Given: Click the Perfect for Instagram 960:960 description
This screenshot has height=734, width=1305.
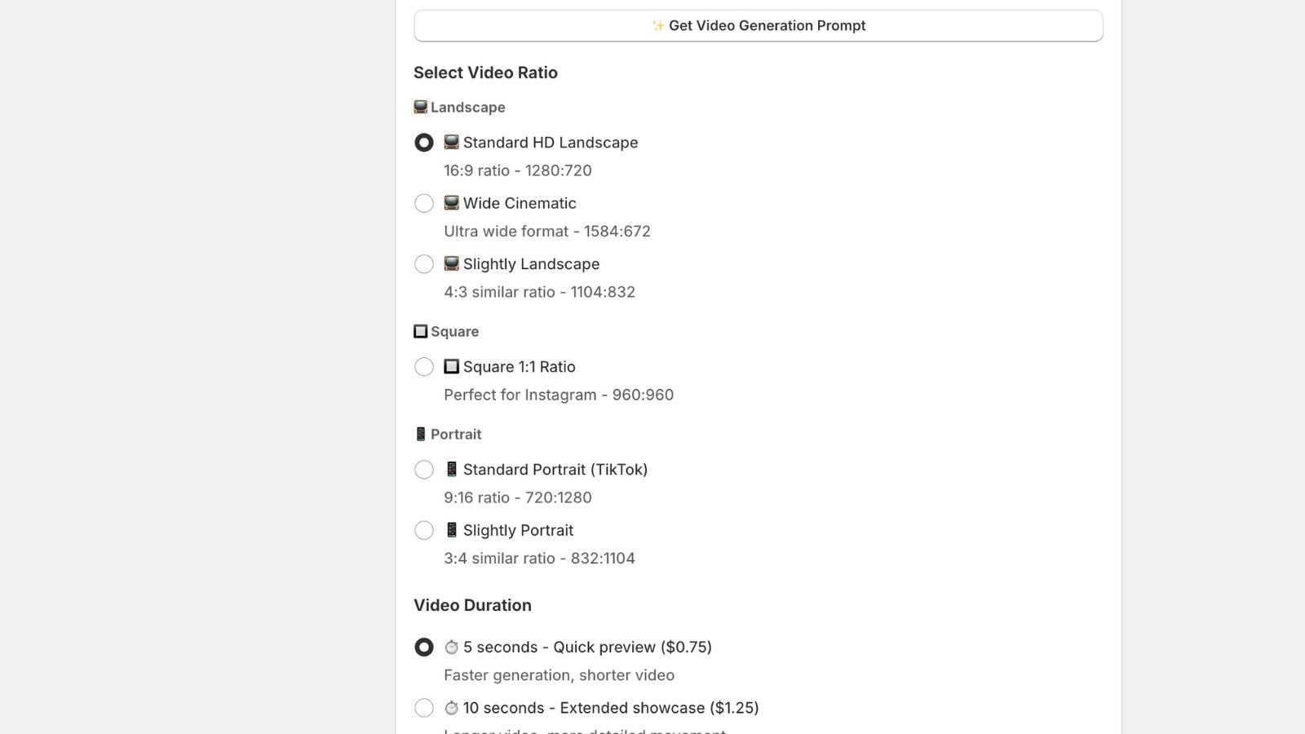Looking at the screenshot, I should [x=559, y=395].
